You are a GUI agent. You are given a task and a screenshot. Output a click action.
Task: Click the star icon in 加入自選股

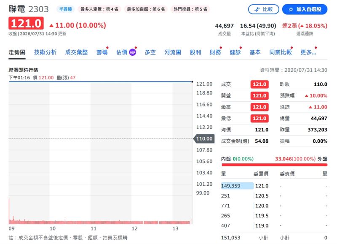291,9
